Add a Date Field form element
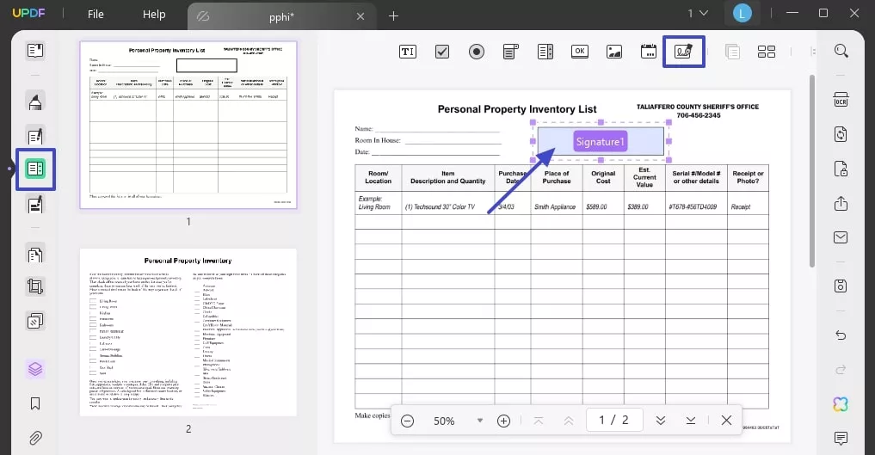875x455 pixels. (649, 52)
